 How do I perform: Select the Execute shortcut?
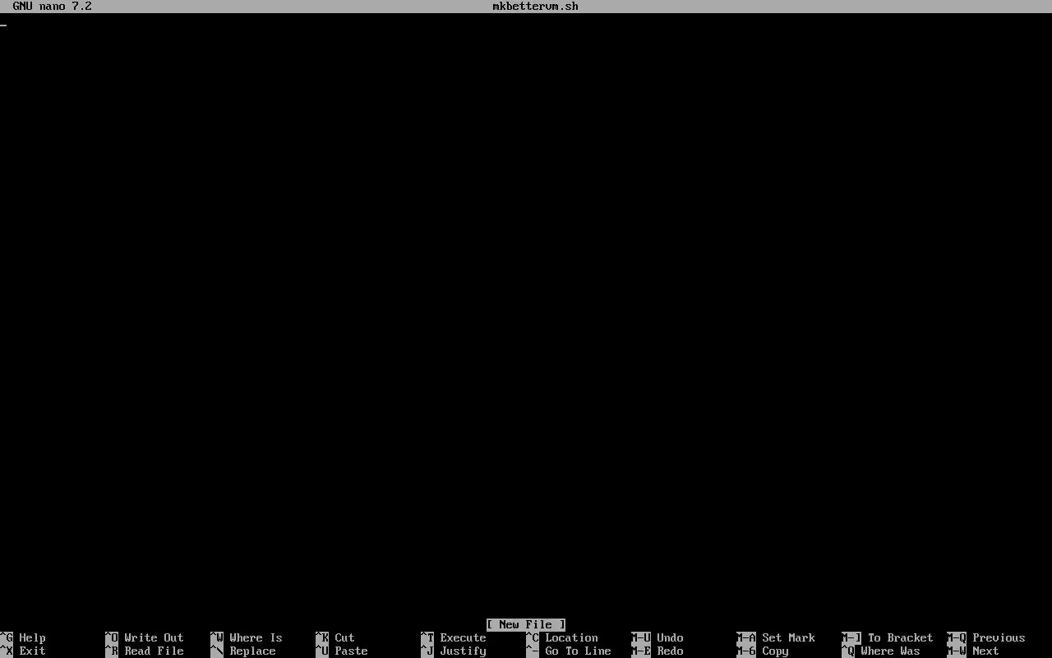click(464, 637)
